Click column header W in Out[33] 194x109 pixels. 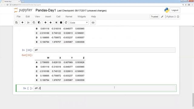(x=48, y=58)
